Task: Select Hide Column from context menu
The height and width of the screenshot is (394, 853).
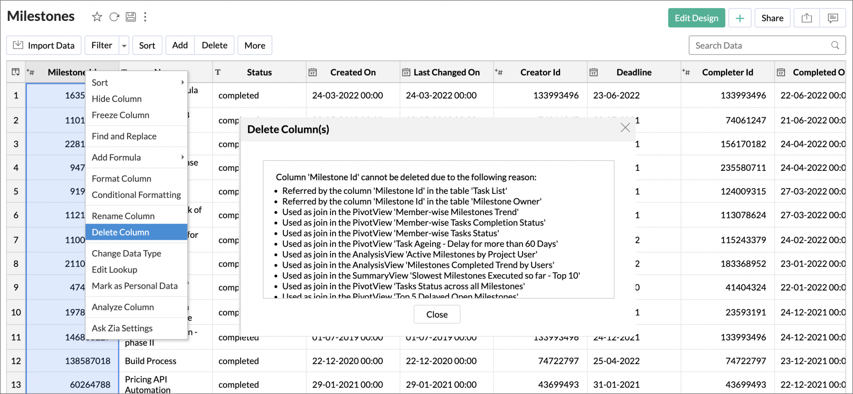Action: click(x=116, y=99)
